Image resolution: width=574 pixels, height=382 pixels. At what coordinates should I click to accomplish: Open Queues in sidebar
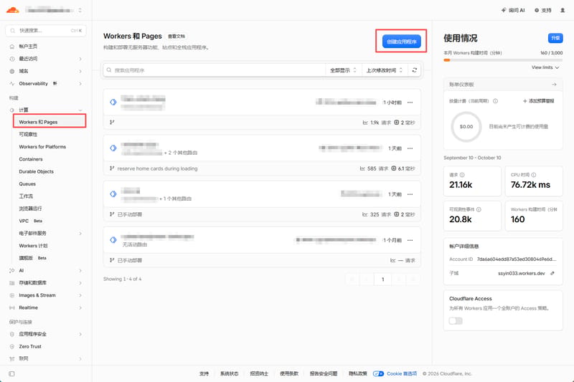(27, 184)
